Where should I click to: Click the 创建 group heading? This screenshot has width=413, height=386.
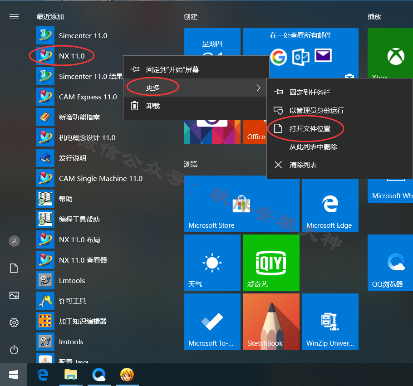pyautogui.click(x=191, y=17)
